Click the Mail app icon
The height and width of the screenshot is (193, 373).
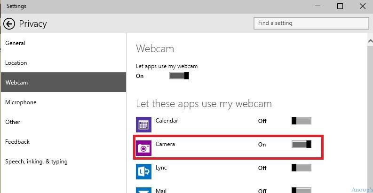pos(143,190)
